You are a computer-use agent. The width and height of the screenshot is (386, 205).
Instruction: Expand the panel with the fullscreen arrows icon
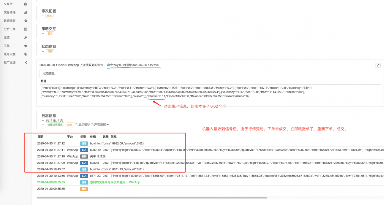click(x=378, y=65)
